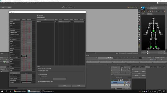Click the Zero button in Key Controls

(122, 71)
